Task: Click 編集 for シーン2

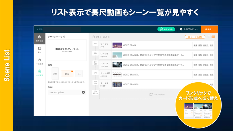Action: [195, 55]
